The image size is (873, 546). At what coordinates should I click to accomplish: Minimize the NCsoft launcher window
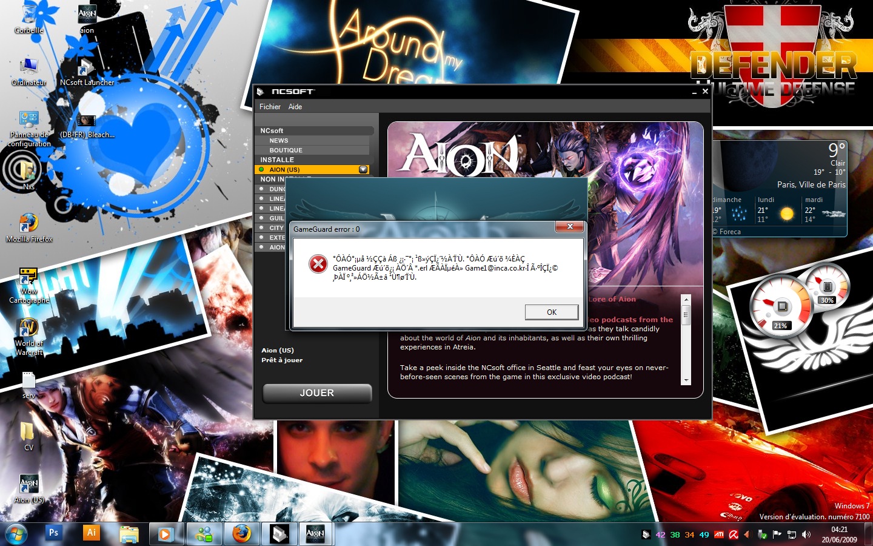(x=694, y=92)
